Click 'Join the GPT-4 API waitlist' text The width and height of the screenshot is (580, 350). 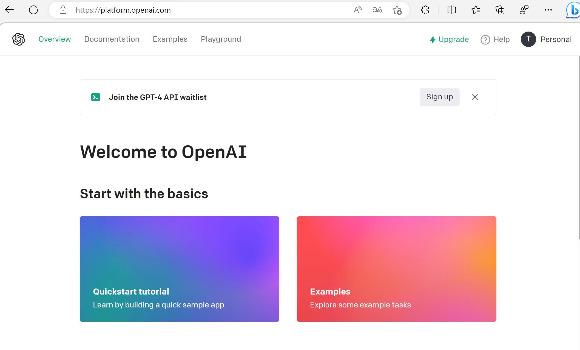(x=158, y=97)
